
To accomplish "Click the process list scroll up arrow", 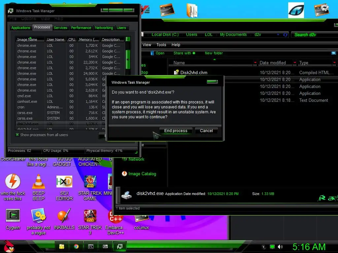I will pyautogui.click(x=128, y=39).
